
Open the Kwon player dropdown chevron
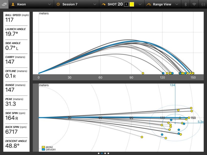[50, 4]
